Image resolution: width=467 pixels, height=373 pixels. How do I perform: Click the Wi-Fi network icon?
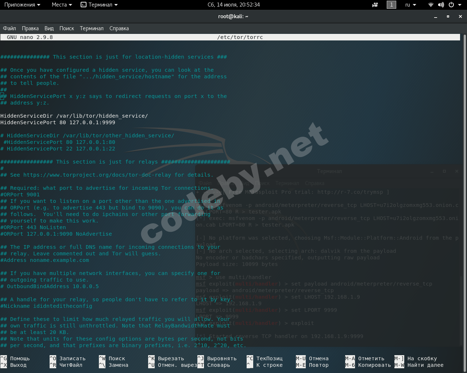[431, 5]
